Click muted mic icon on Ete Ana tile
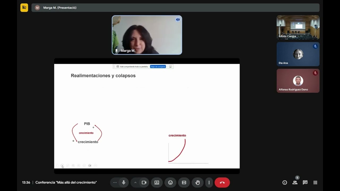Image resolution: width=340 pixels, height=191 pixels. tap(315, 46)
